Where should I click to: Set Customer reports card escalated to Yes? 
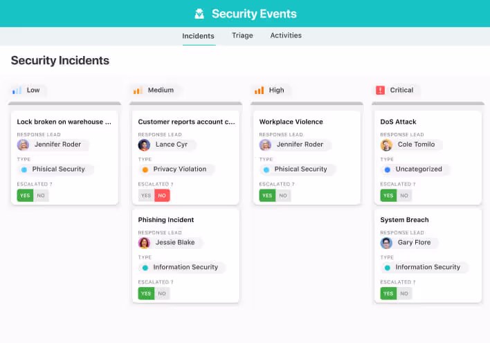click(146, 196)
